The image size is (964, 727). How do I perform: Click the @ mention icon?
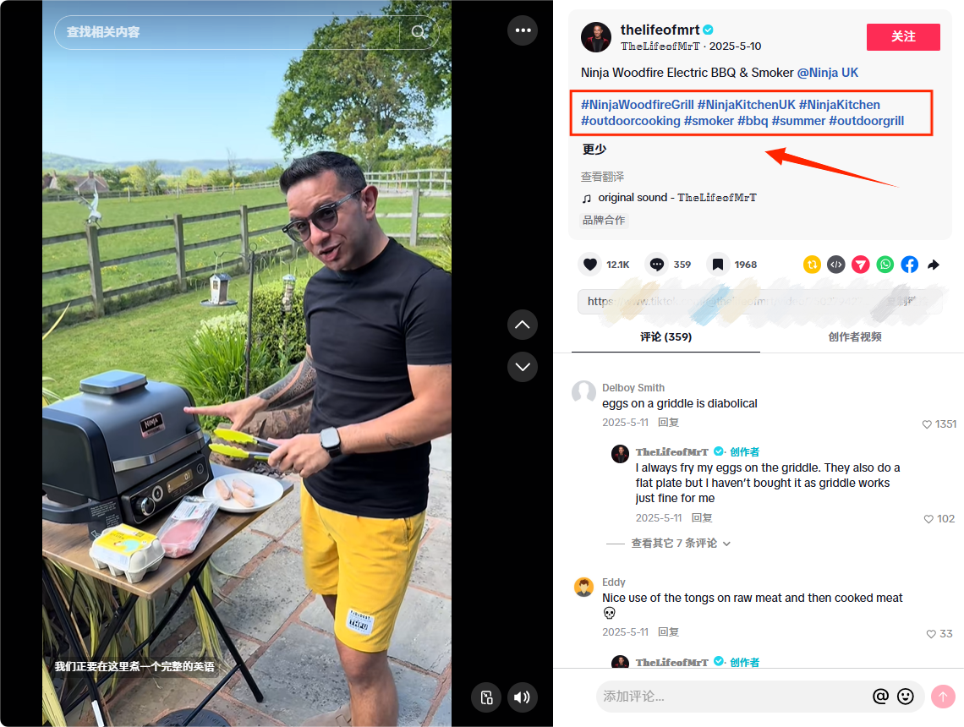[x=880, y=696]
